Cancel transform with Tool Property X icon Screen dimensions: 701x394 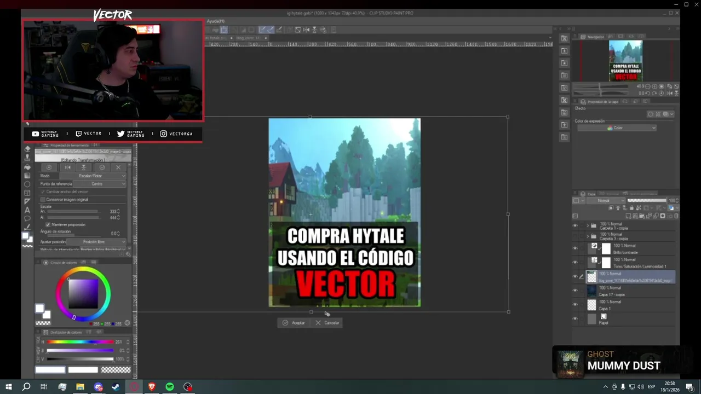[x=118, y=167]
